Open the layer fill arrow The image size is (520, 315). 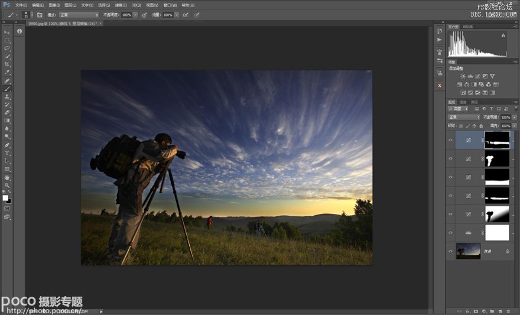coord(514,126)
